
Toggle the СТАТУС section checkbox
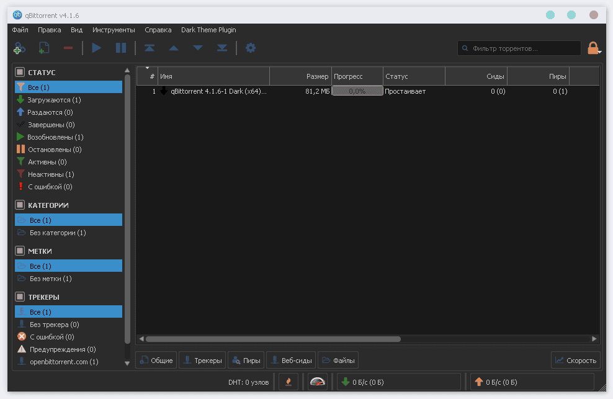pos(20,72)
